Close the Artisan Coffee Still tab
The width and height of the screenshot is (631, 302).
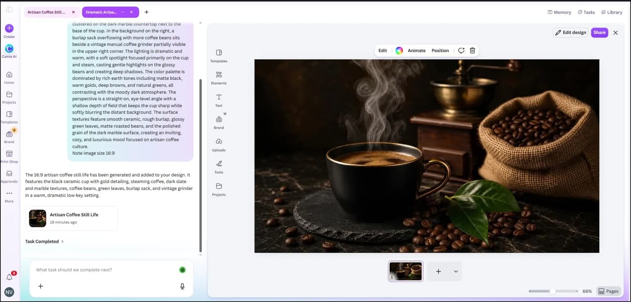pyautogui.click(x=73, y=12)
